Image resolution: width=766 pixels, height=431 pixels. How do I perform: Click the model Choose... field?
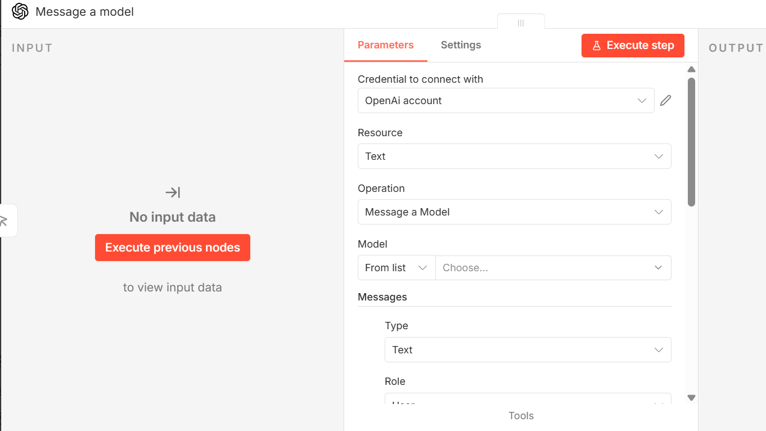point(552,268)
